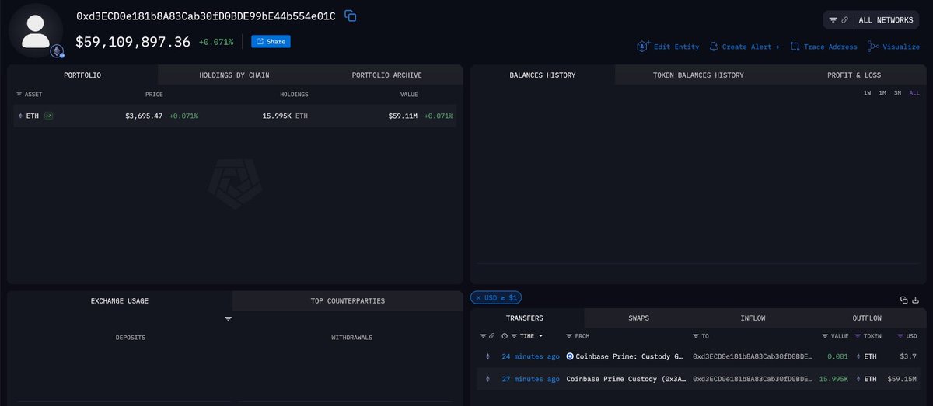Image resolution: width=933 pixels, height=406 pixels.
Task: Open the profile avatar placeholder image
Action: (36, 30)
